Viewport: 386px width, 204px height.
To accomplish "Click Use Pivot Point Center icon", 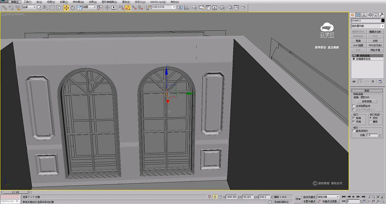I will coord(100,7).
